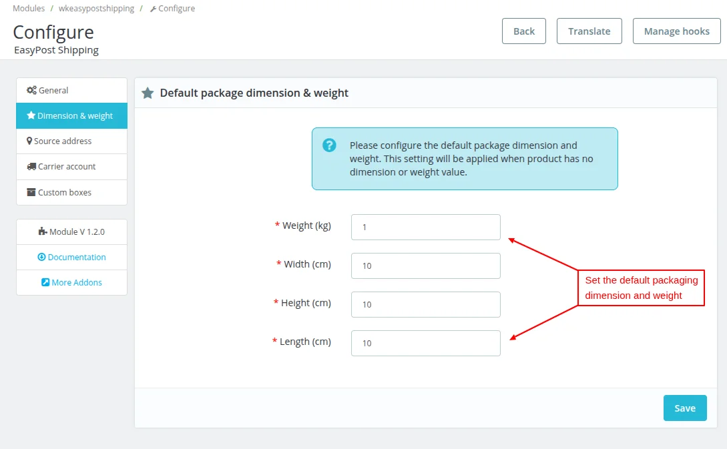Go to Modules breadcrumb link
Screen dimensions: 727x449
pyautogui.click(x=29, y=9)
